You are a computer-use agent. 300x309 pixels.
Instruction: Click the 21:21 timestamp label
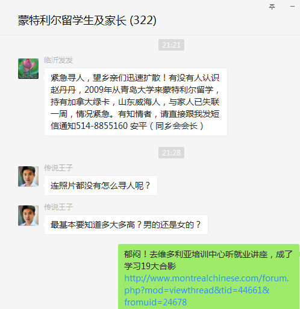pos(171,45)
